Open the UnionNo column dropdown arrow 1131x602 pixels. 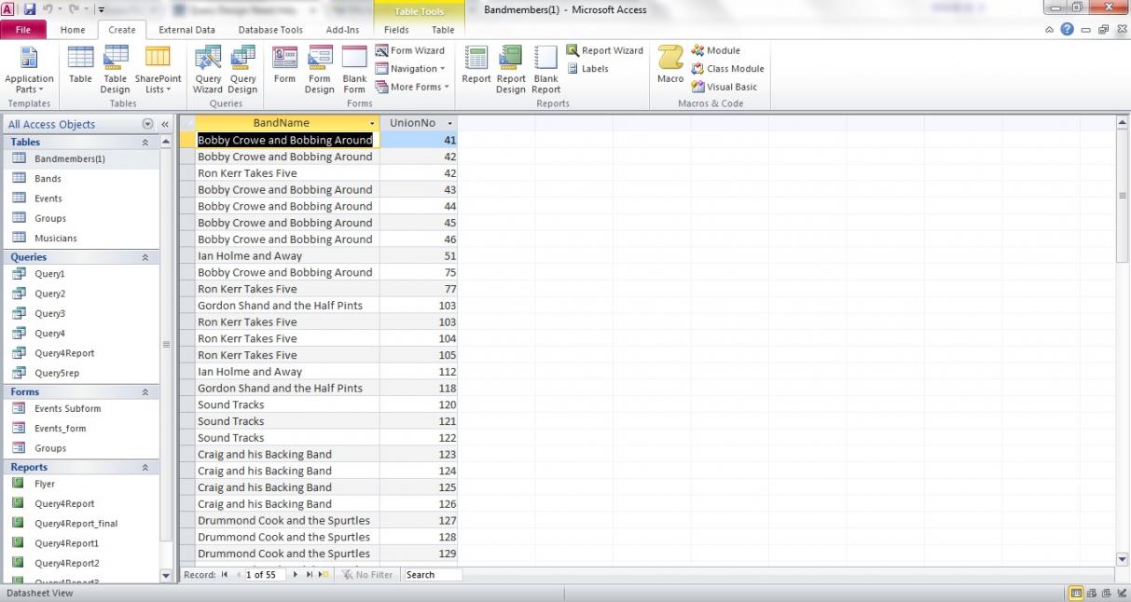click(449, 123)
